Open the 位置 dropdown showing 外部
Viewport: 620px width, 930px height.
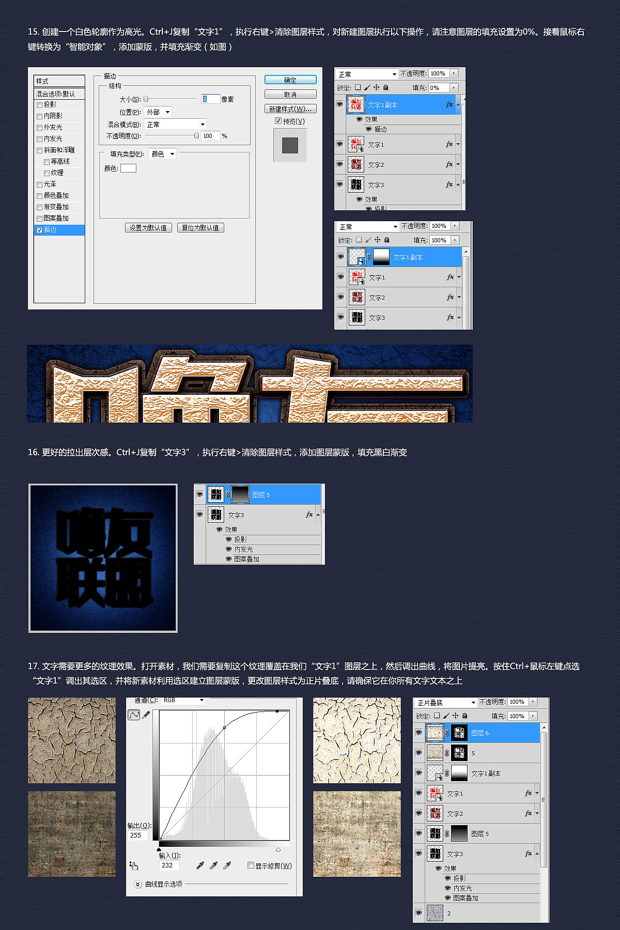pyautogui.click(x=158, y=112)
